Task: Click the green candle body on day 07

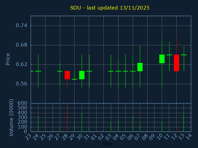Action: [140, 67]
